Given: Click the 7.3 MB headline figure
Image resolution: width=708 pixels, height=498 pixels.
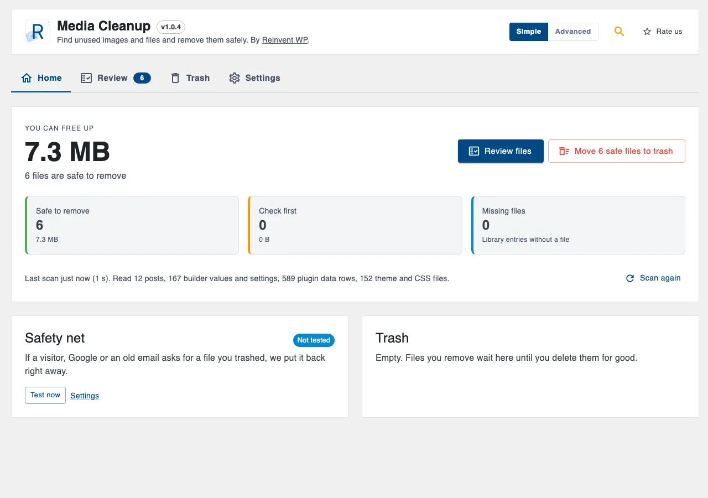Looking at the screenshot, I should tap(67, 151).
